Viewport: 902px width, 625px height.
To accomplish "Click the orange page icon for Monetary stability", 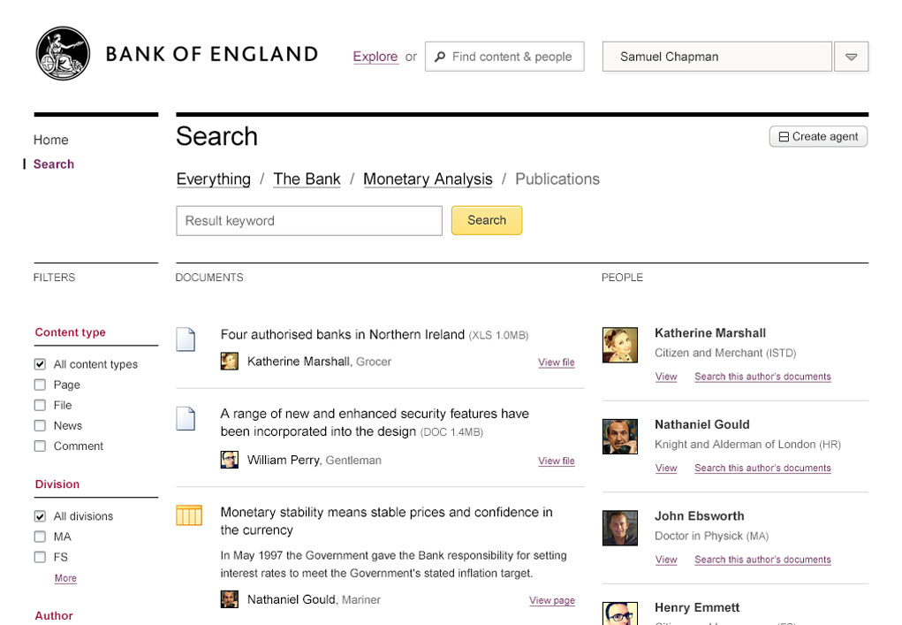I will point(189,515).
